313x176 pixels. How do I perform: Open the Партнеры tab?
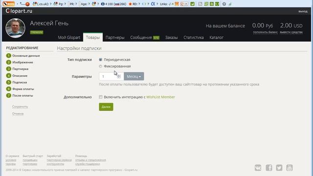click(x=115, y=38)
